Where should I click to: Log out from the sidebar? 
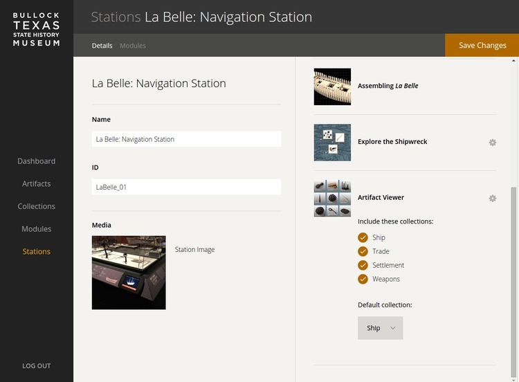(37, 366)
